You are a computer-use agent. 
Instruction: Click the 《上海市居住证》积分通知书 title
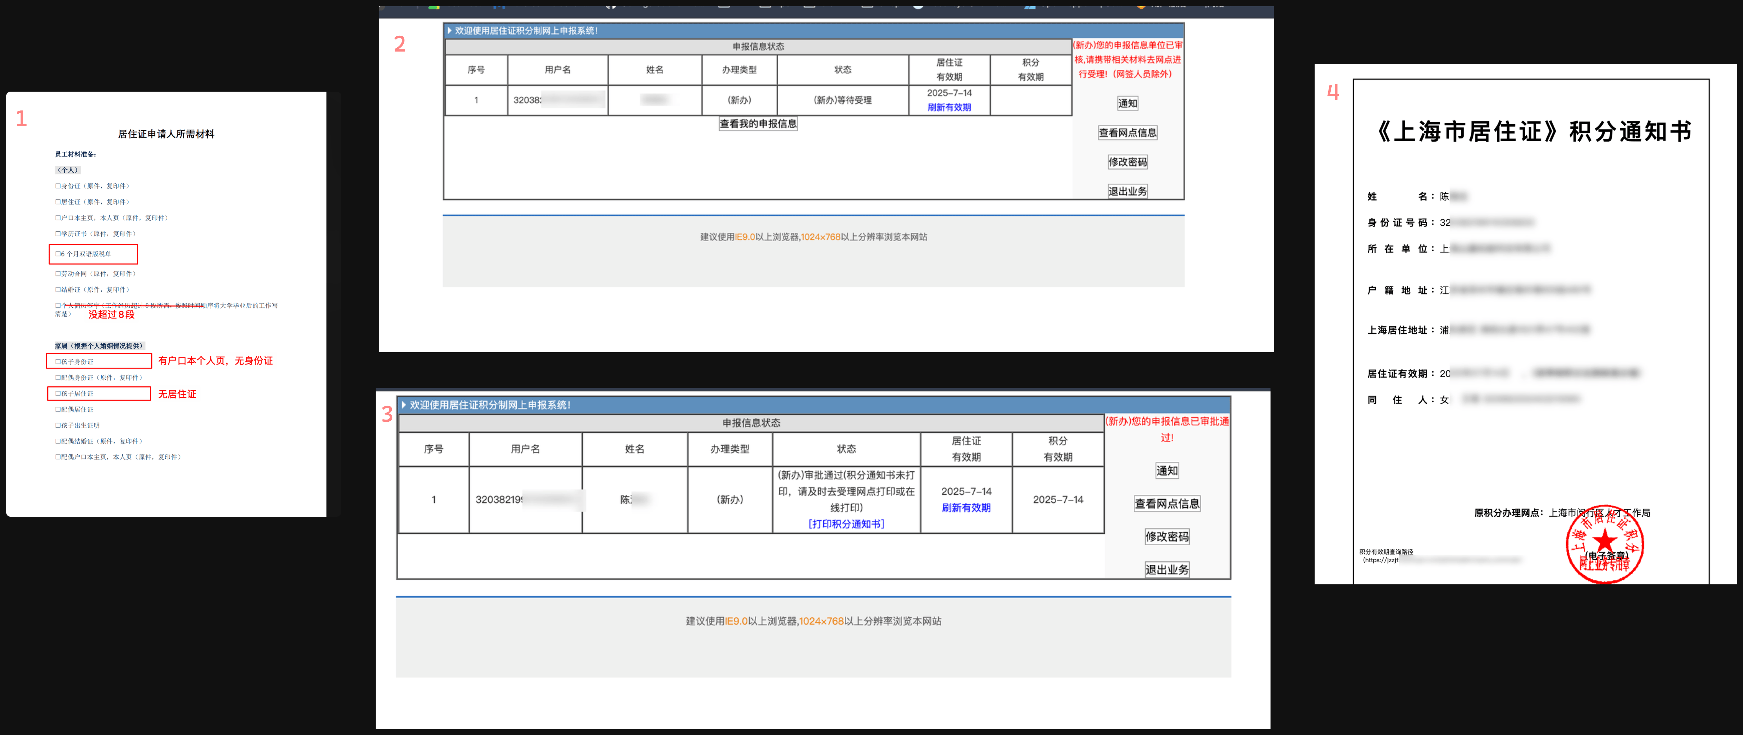1533,131
